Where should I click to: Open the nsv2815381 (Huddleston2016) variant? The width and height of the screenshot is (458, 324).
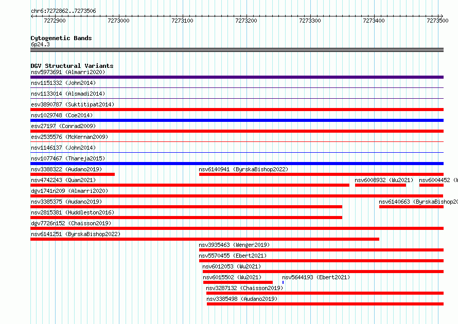73,212
